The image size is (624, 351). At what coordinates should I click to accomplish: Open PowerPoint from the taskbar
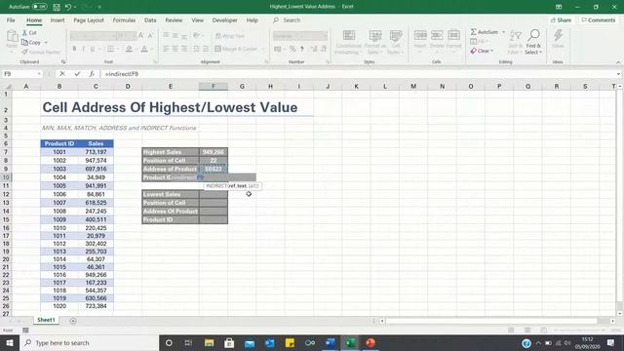[x=370, y=342]
